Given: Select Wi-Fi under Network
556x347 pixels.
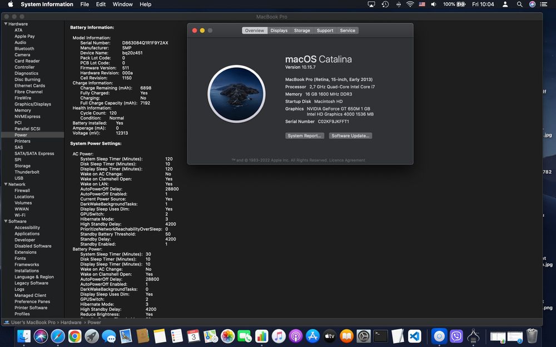Looking at the screenshot, I should click(20, 215).
